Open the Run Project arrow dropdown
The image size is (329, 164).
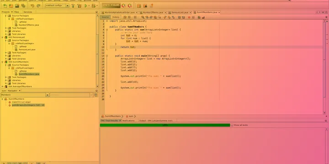tap(89, 5)
